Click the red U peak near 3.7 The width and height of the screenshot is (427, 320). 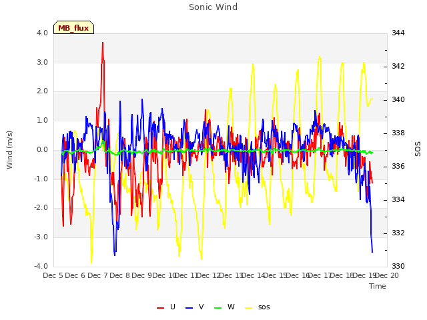(103, 43)
